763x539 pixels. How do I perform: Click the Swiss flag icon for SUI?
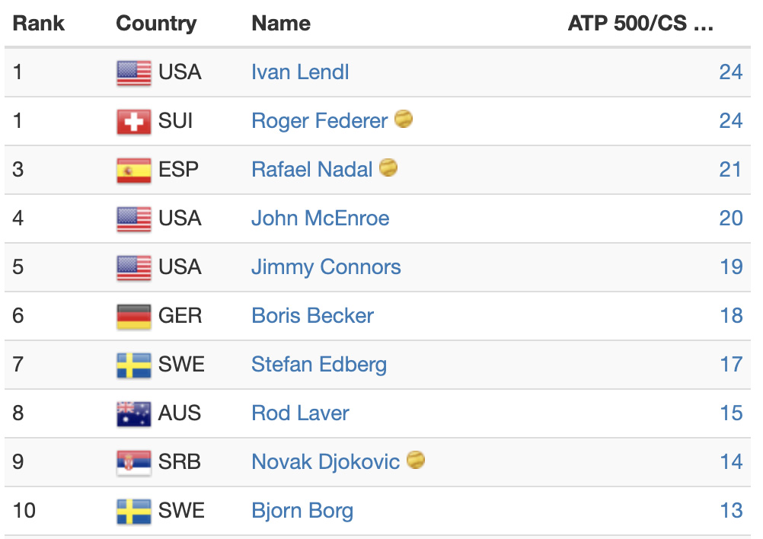134,122
